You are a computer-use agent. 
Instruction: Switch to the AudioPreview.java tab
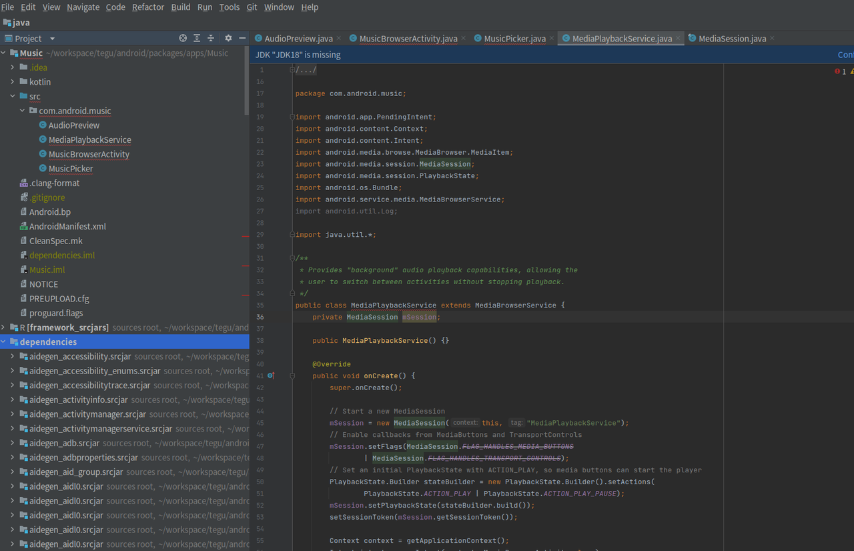pos(299,39)
